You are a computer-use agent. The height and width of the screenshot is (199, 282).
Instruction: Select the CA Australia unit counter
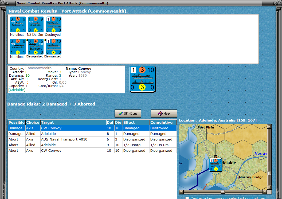[18, 47]
